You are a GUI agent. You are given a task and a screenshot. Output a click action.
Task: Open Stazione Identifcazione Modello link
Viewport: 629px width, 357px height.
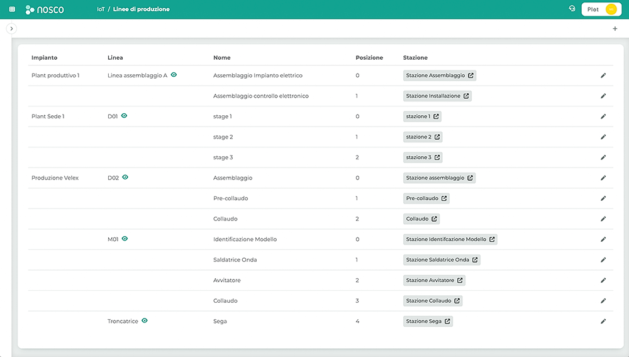pyautogui.click(x=450, y=239)
